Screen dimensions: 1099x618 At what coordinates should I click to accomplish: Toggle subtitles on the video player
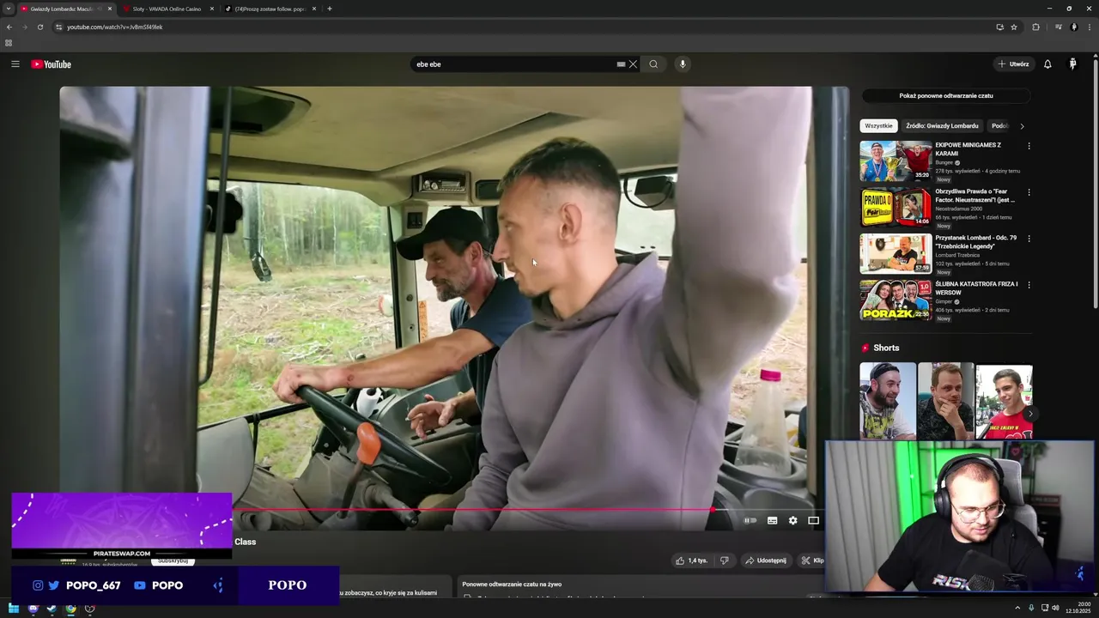point(772,520)
